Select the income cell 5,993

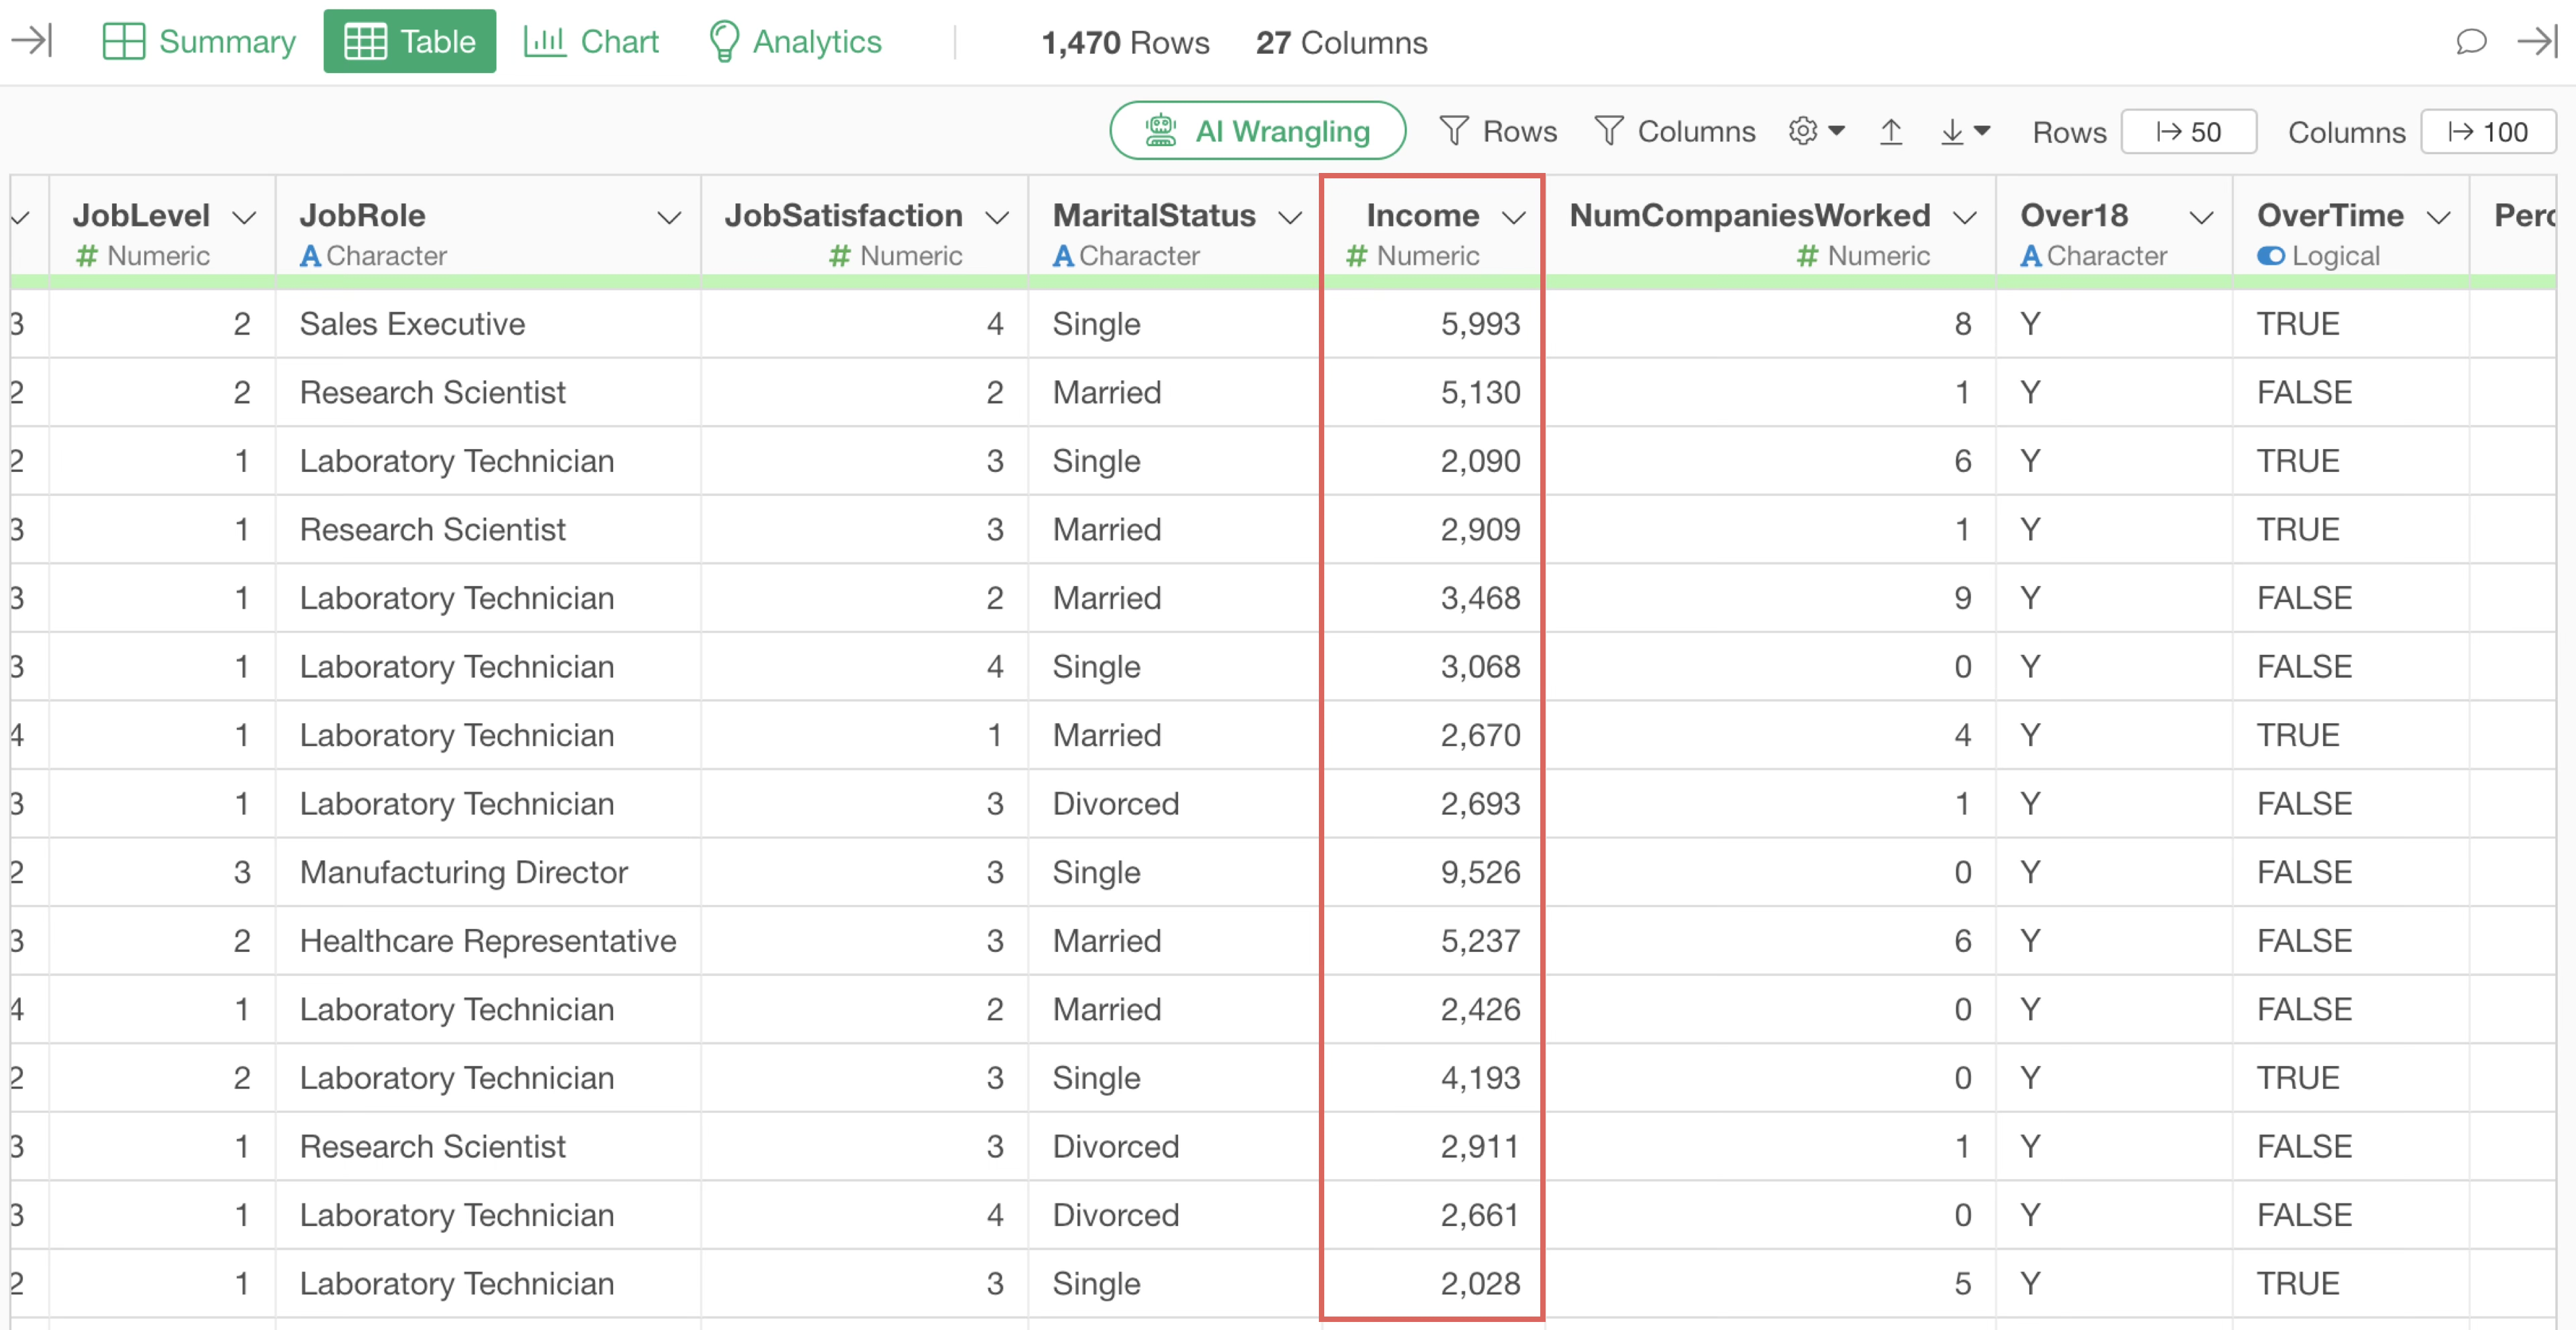pyautogui.click(x=1432, y=324)
